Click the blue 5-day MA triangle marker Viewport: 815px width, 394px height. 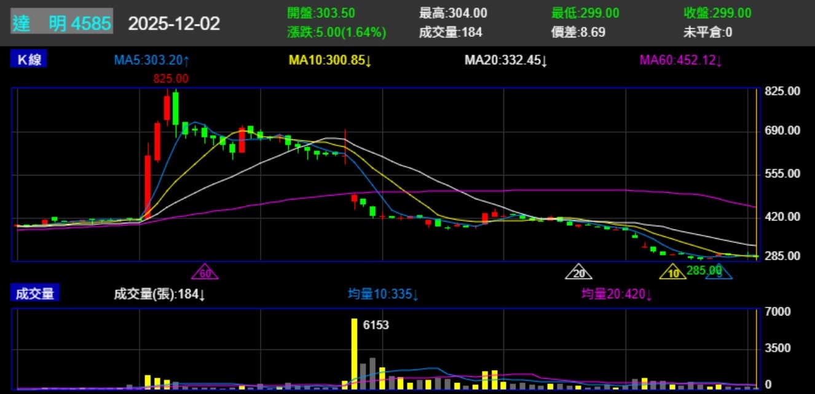[x=719, y=271]
